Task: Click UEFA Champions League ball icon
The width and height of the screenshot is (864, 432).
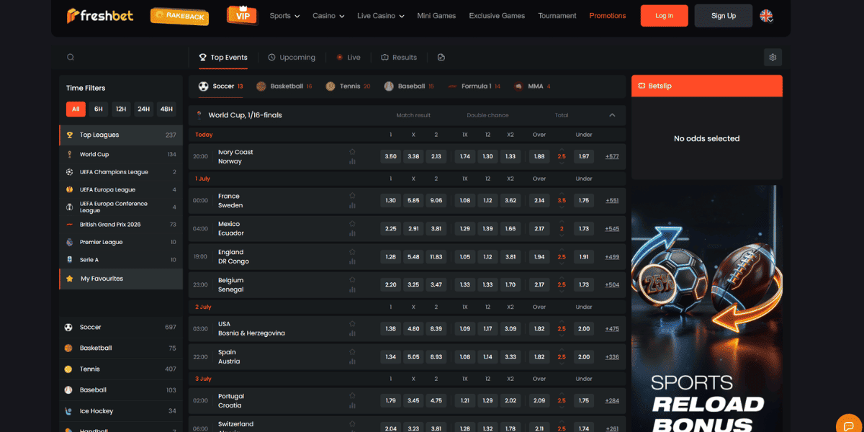Action: [x=69, y=172]
